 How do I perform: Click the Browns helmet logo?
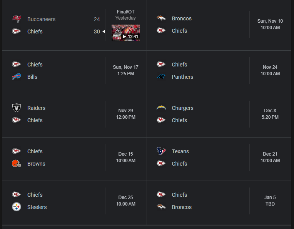point(16,164)
